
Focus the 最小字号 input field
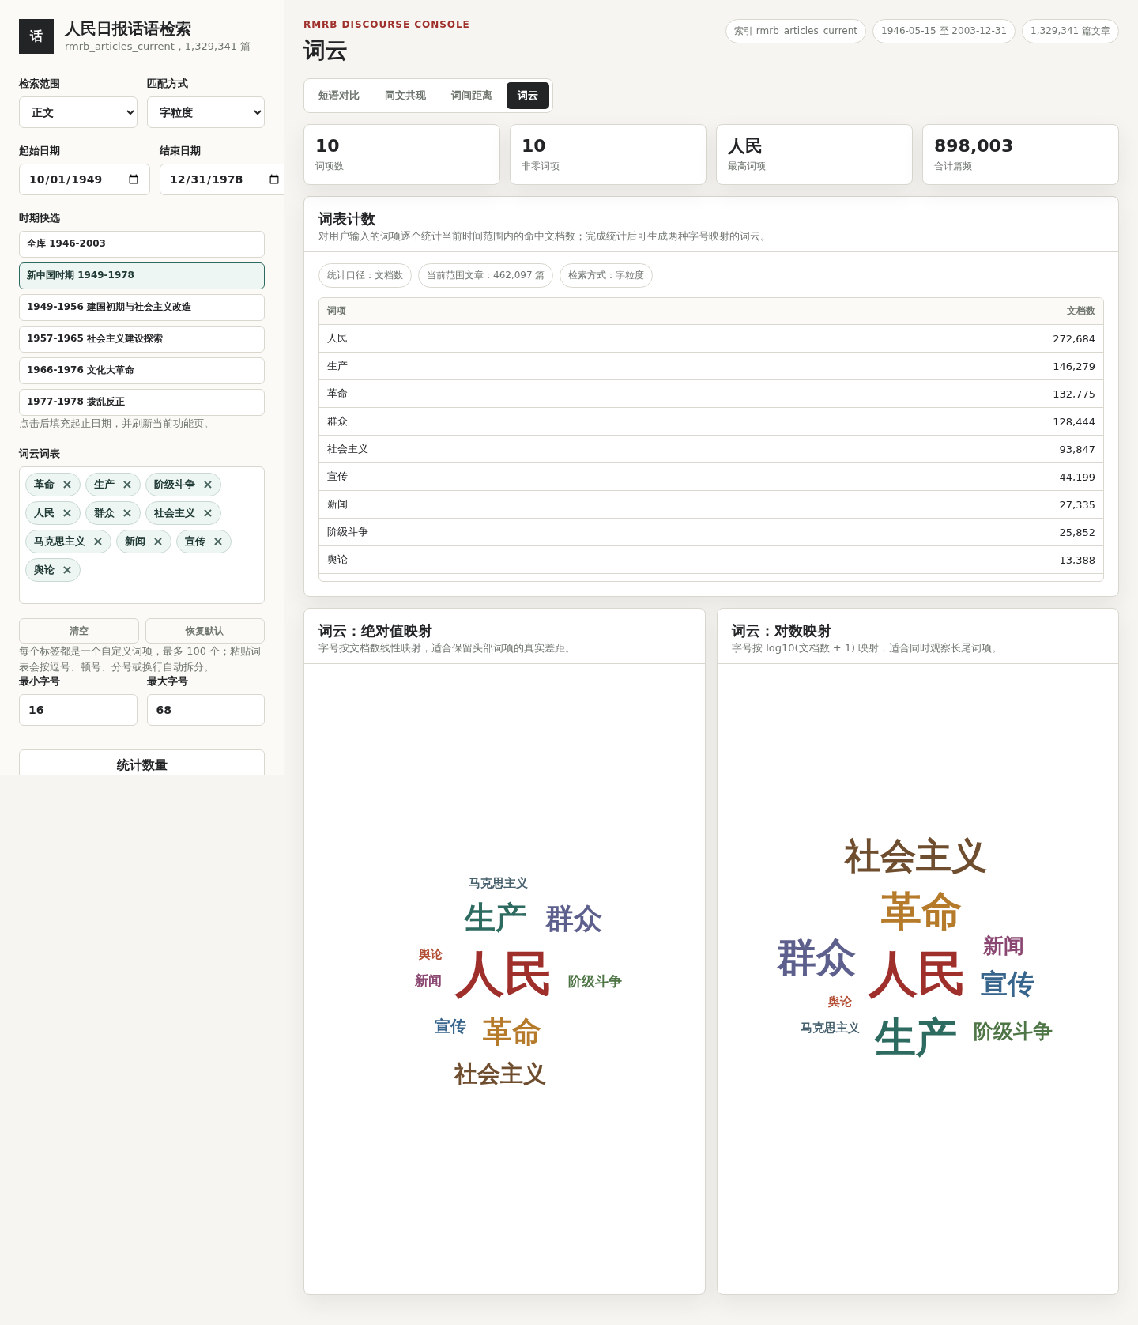coord(78,710)
